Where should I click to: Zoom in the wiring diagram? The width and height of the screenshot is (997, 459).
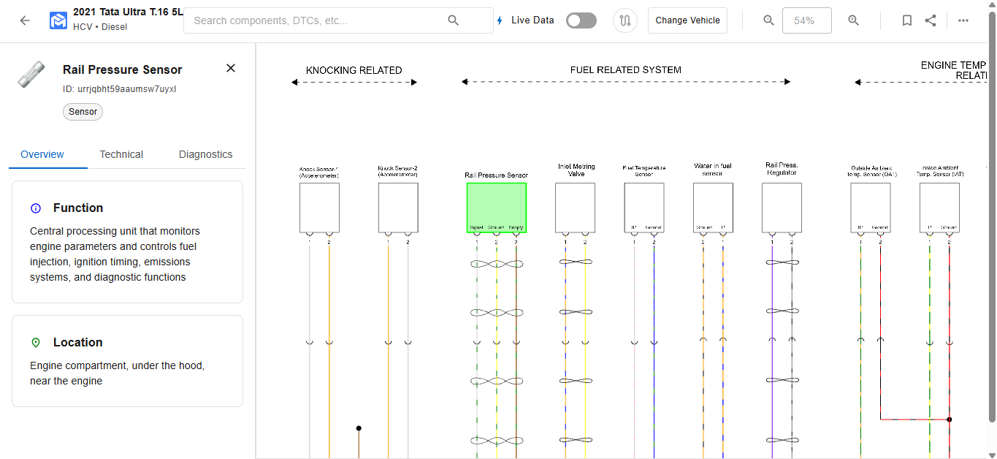(x=853, y=20)
